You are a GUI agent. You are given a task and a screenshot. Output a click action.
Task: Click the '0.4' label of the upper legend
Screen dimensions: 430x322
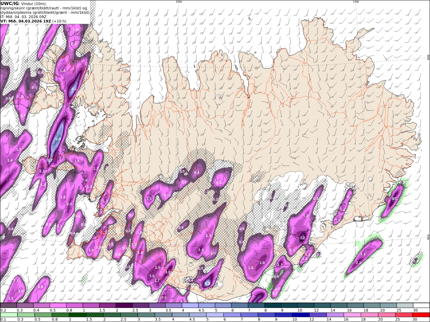point(36,310)
